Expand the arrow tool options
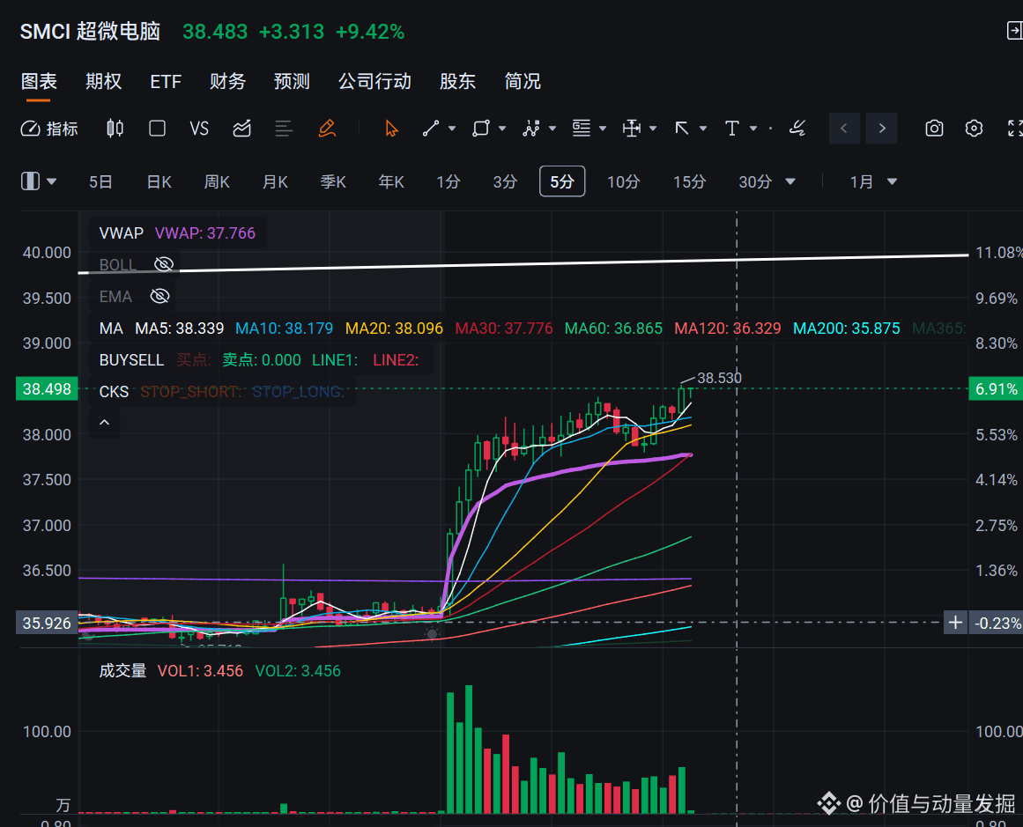The height and width of the screenshot is (827, 1023). pyautogui.click(x=703, y=129)
